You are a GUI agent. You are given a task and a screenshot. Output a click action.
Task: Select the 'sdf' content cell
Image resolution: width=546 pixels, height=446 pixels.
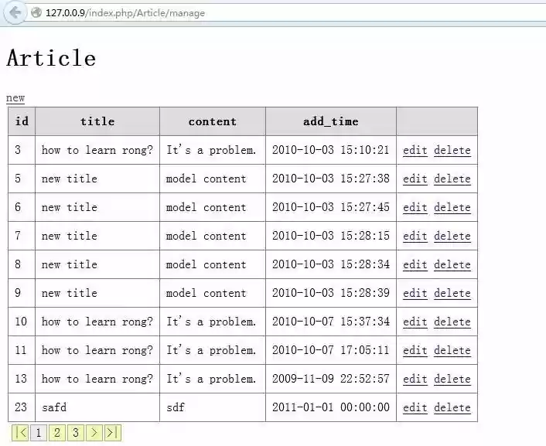pos(213,407)
